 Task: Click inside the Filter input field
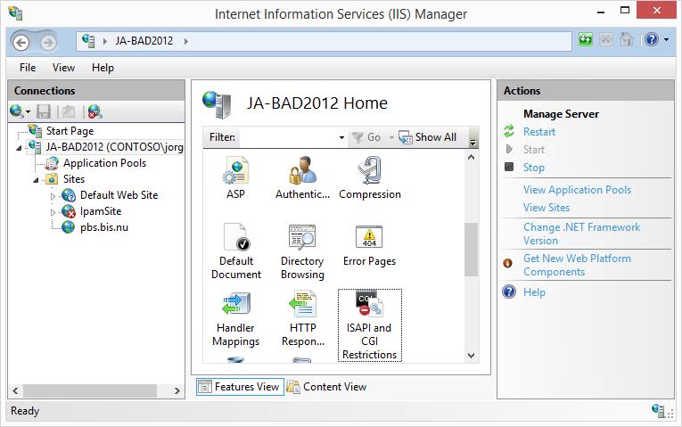288,138
